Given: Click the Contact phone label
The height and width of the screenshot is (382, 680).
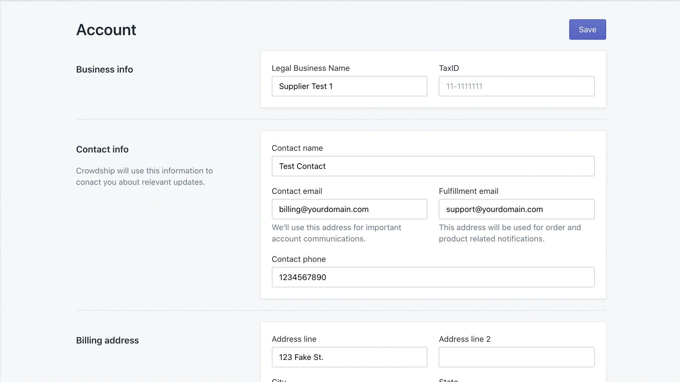Looking at the screenshot, I should 299,259.
